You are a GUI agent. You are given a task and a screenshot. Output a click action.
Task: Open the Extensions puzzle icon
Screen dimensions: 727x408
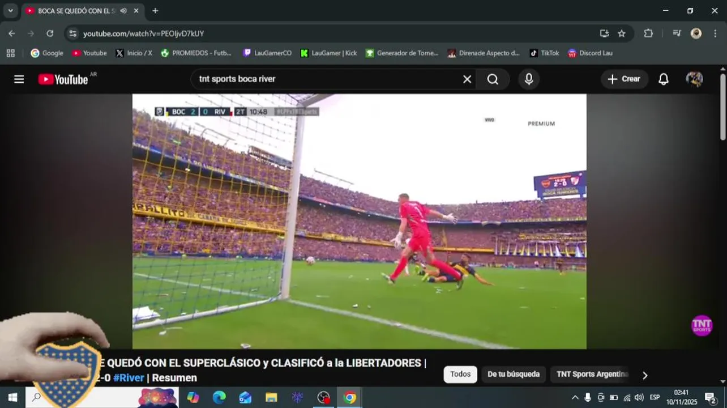(x=648, y=33)
